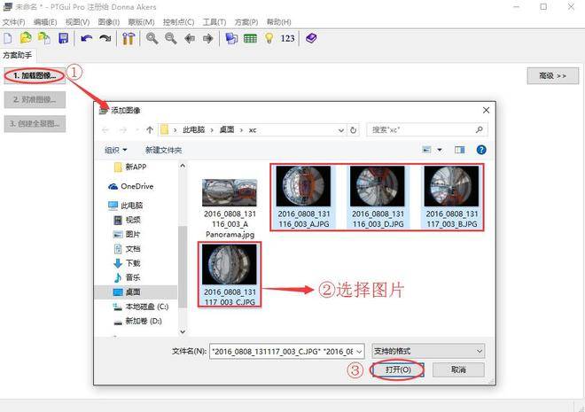Expand the address bar history dropdown
This screenshot has height=412, width=585.
click(340, 130)
